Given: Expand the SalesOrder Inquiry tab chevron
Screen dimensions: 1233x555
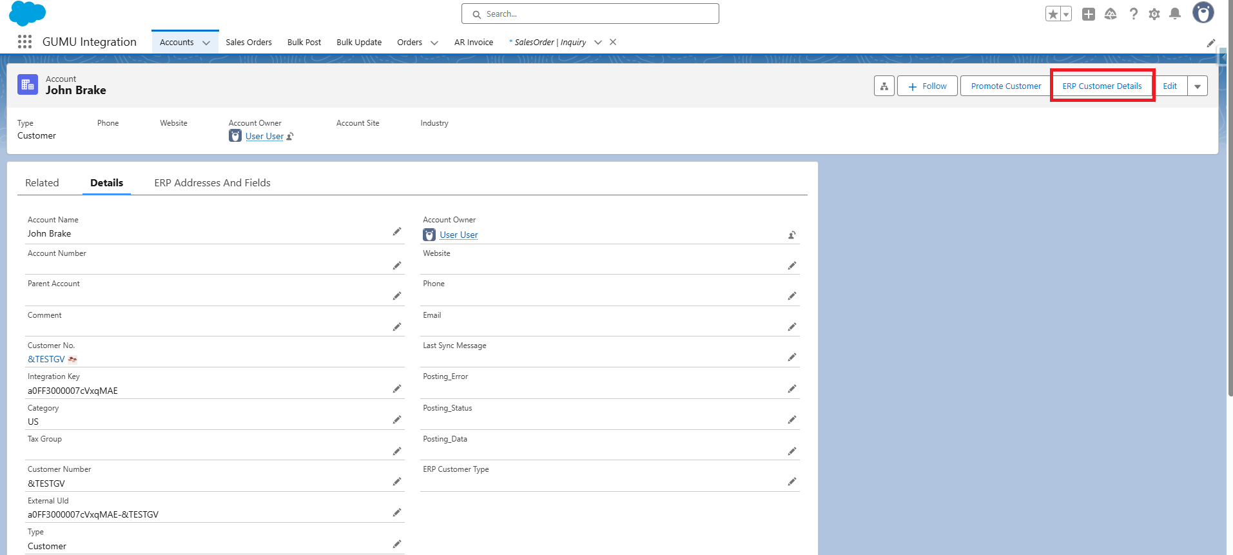Looking at the screenshot, I should coord(598,43).
